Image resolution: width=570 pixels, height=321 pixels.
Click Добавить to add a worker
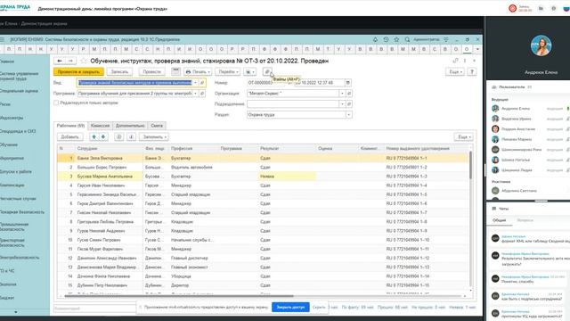pos(69,136)
